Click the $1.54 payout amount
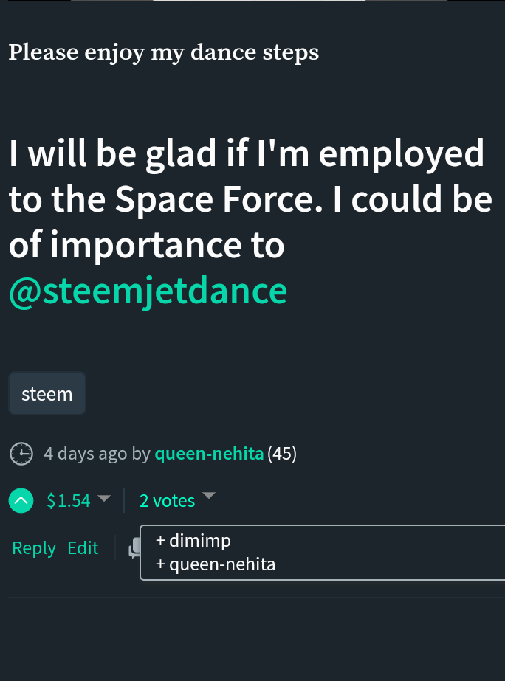Screen dimensions: 505x681 68,501
